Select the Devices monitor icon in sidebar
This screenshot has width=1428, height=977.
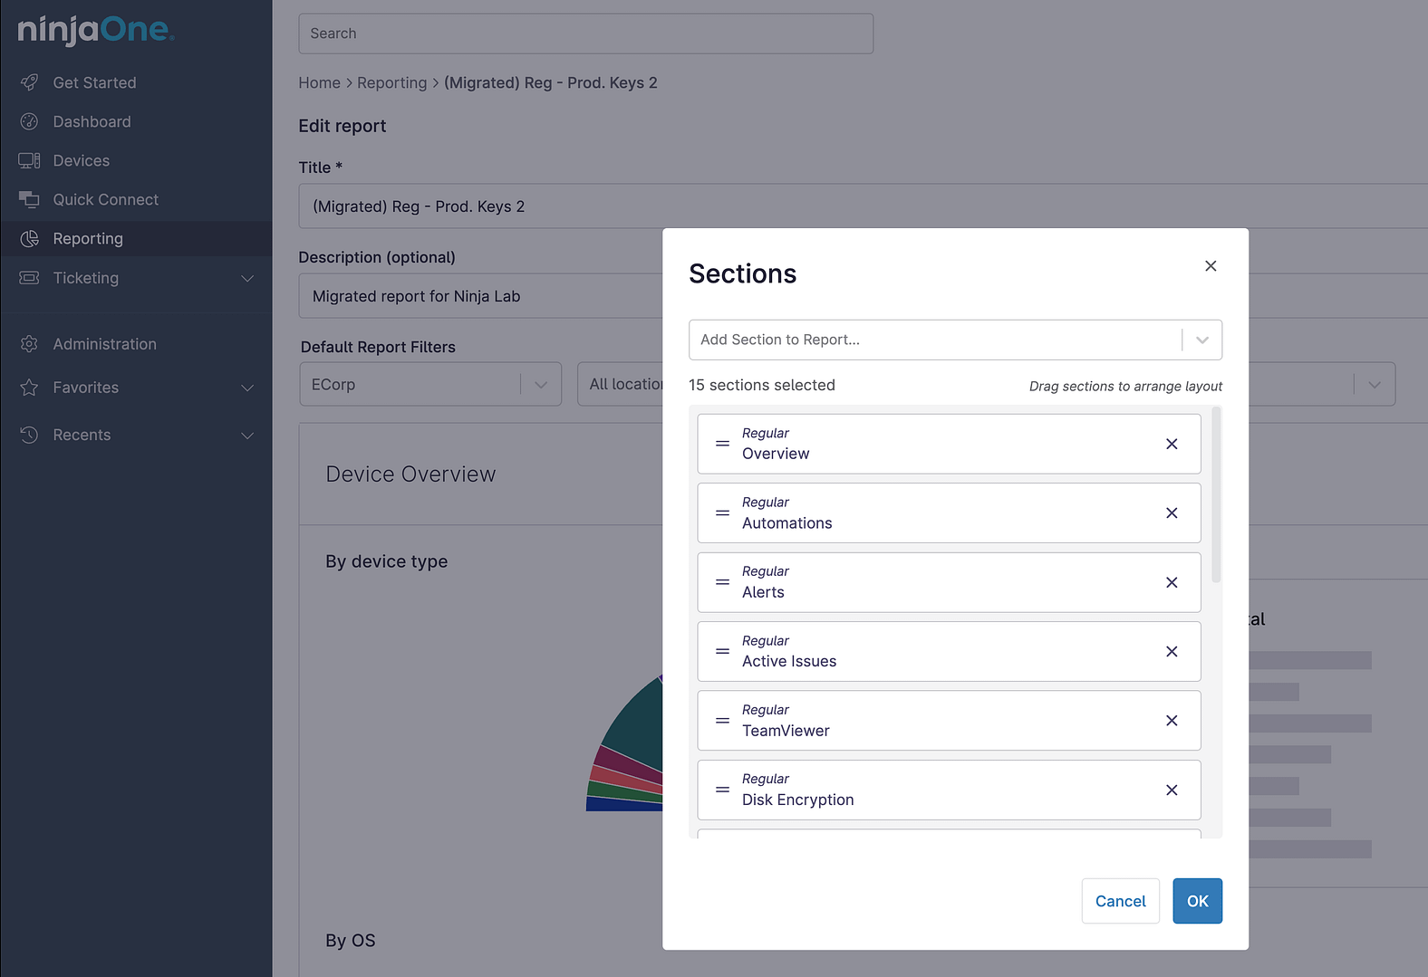point(30,160)
